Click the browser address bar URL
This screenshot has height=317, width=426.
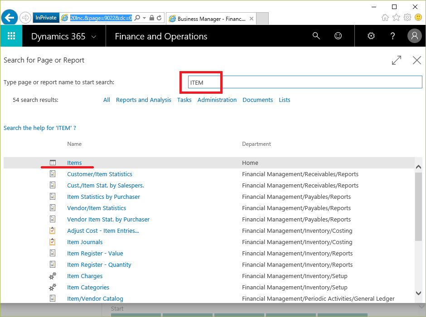101,18
